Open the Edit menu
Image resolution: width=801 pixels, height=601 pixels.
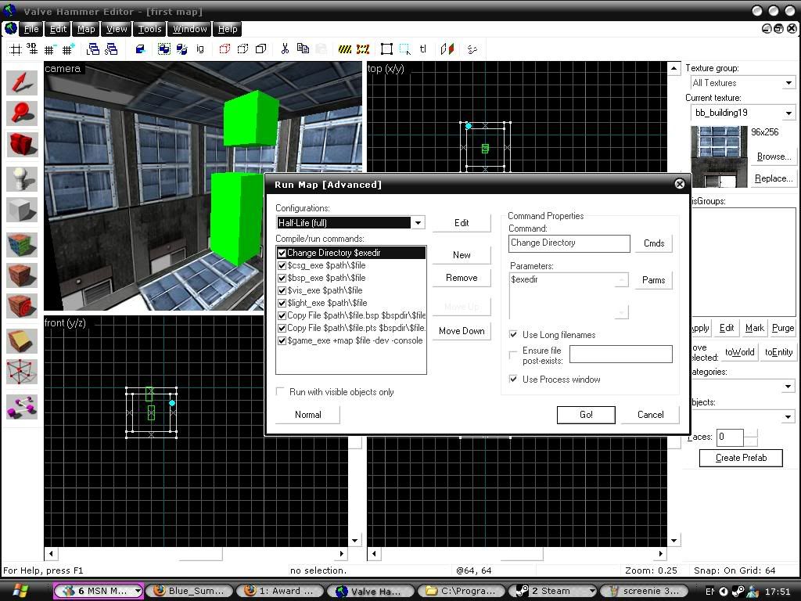click(58, 29)
